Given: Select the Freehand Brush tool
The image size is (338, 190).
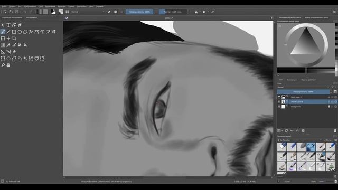Looking at the screenshot, I should pos(3,32).
